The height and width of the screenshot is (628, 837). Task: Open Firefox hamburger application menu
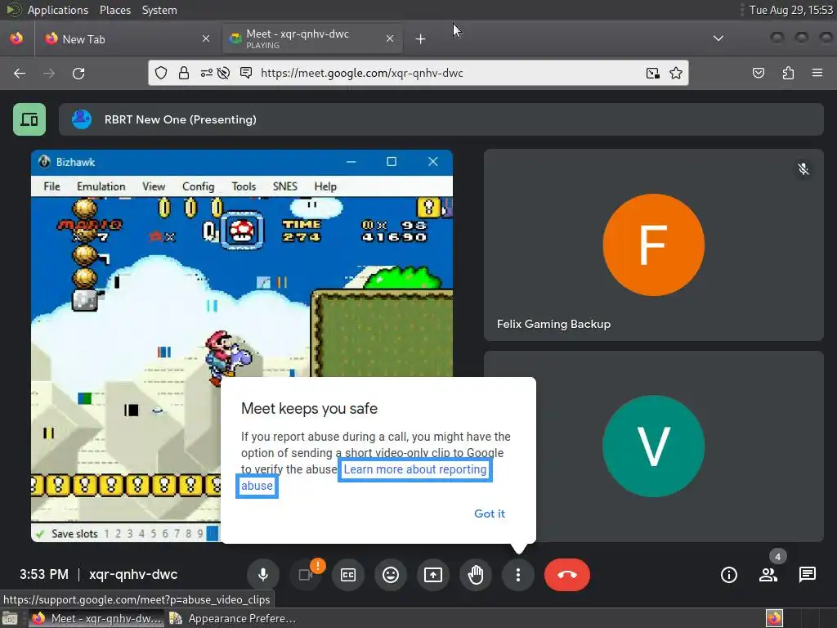click(817, 73)
